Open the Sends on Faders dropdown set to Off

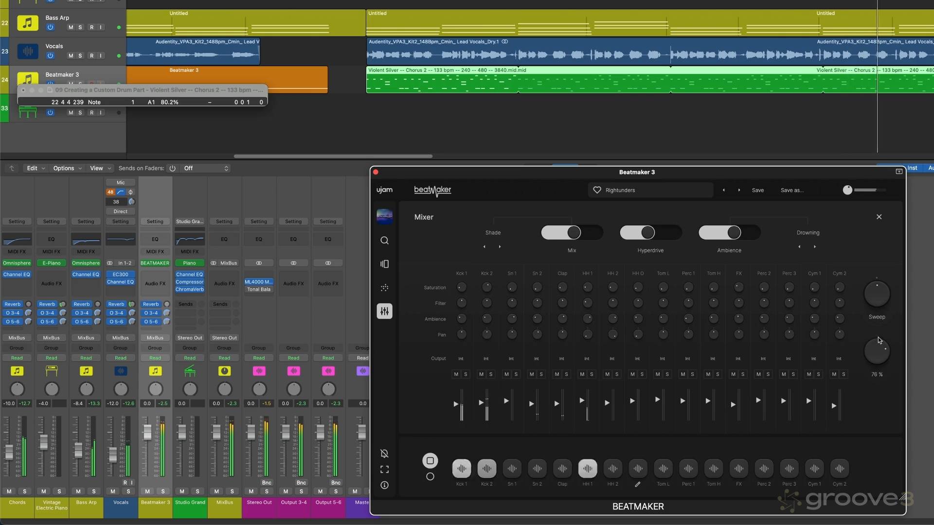coord(204,168)
